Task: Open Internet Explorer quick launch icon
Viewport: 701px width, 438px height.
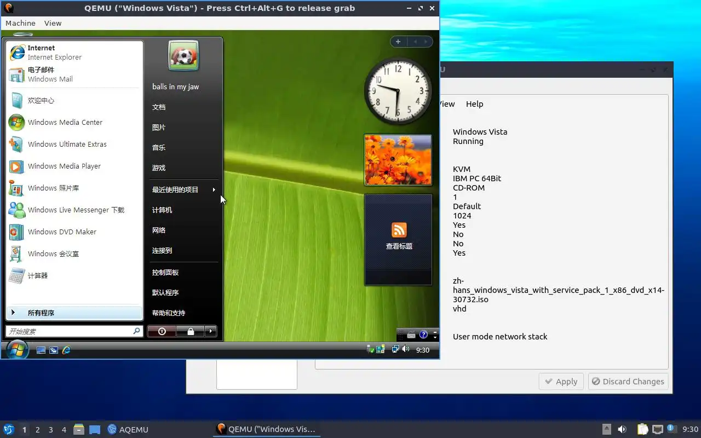Action: point(66,350)
